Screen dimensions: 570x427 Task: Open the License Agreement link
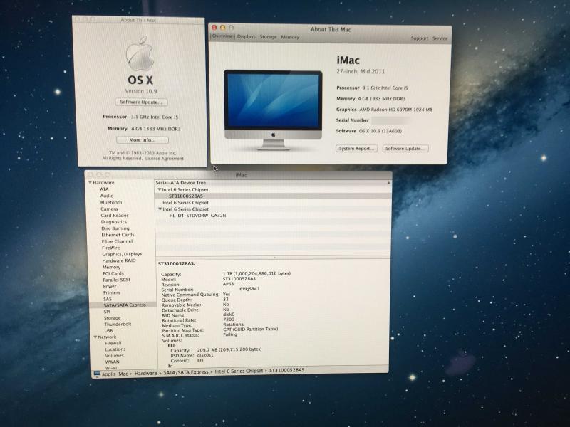(x=166, y=159)
